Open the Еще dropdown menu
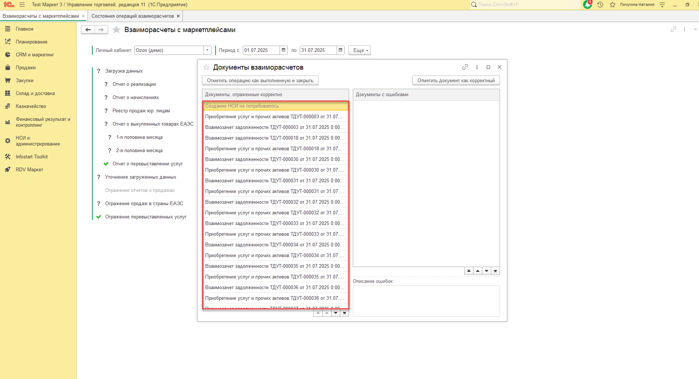 [x=359, y=50]
